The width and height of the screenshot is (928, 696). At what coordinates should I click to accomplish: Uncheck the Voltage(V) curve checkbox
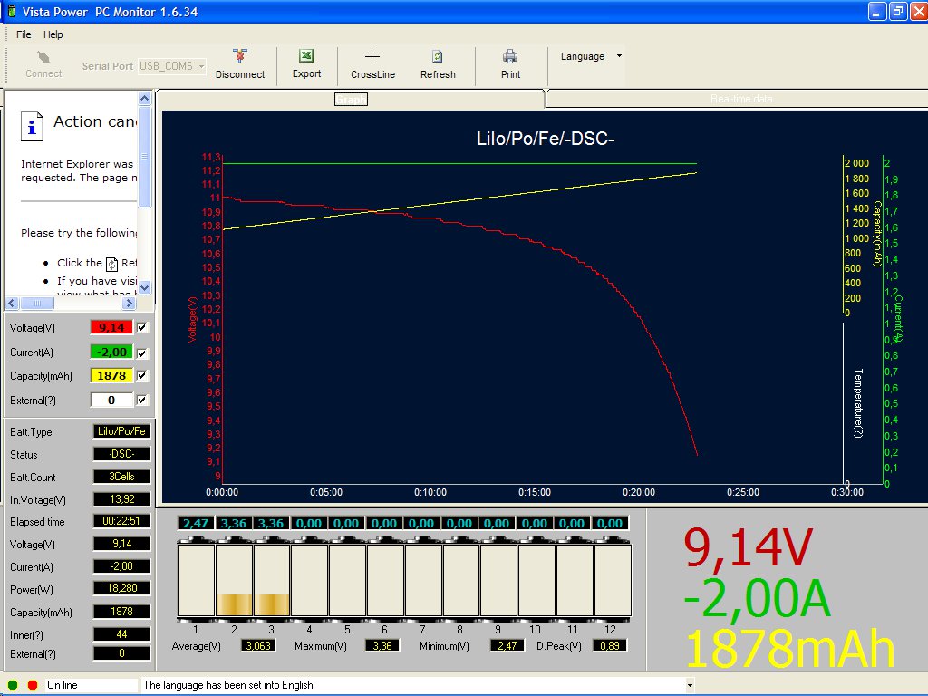tap(142, 327)
